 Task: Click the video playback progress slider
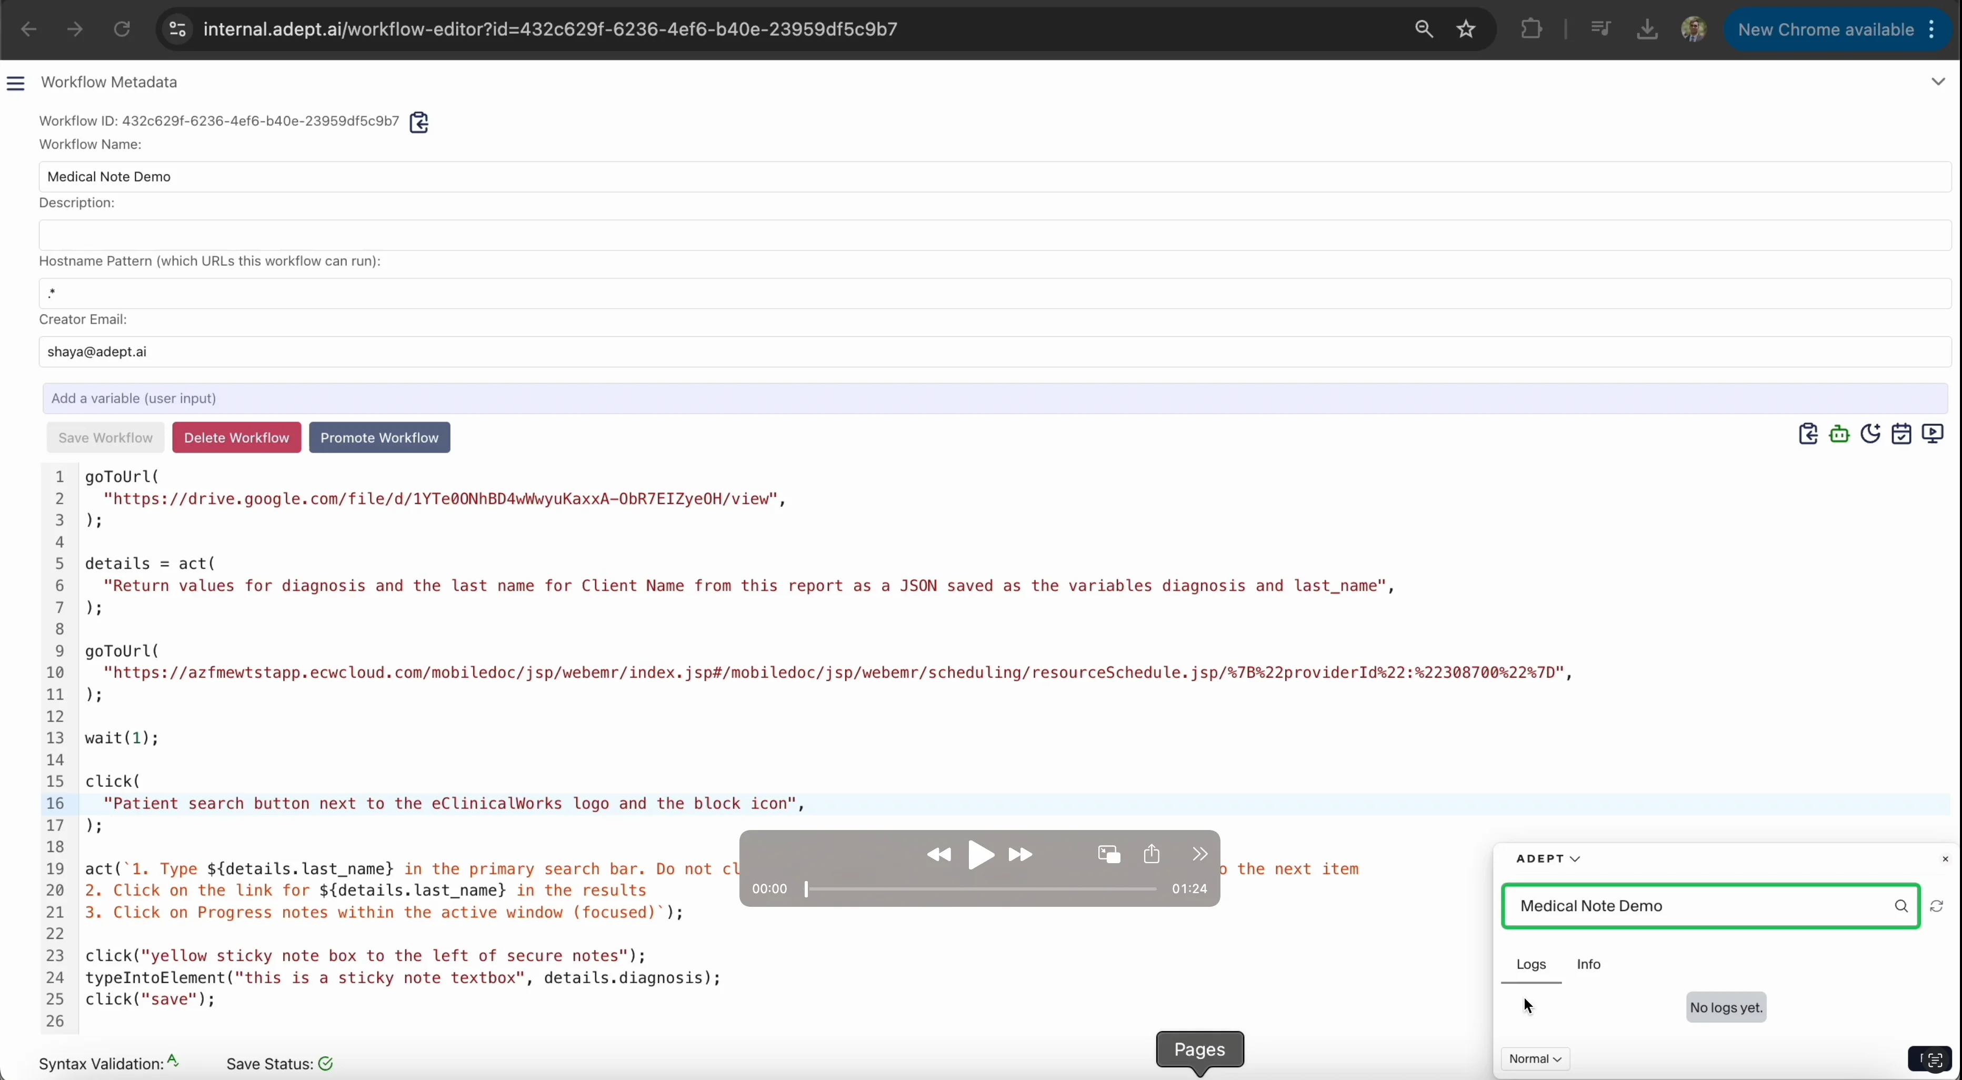tap(981, 889)
